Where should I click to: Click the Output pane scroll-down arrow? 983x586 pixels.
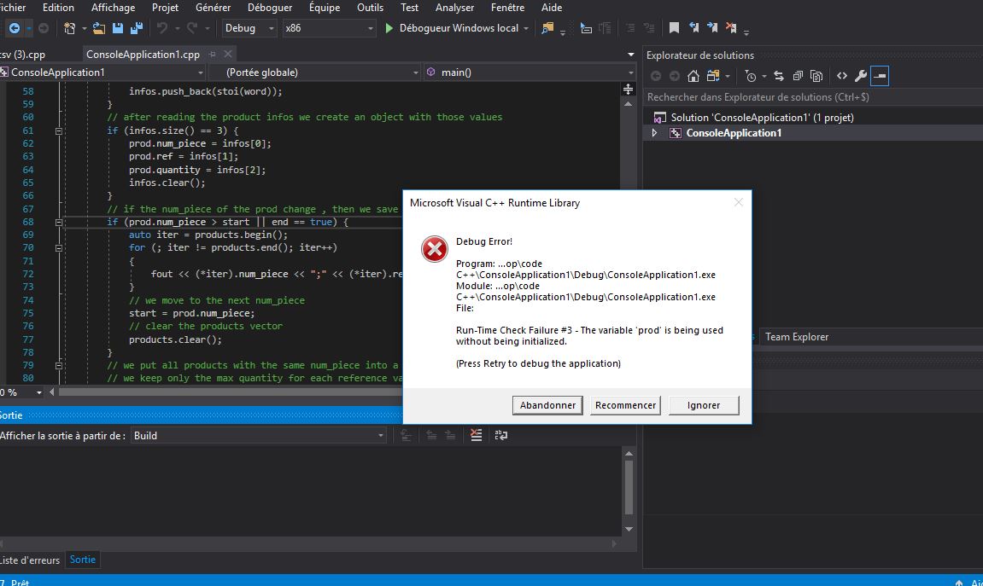pos(629,530)
